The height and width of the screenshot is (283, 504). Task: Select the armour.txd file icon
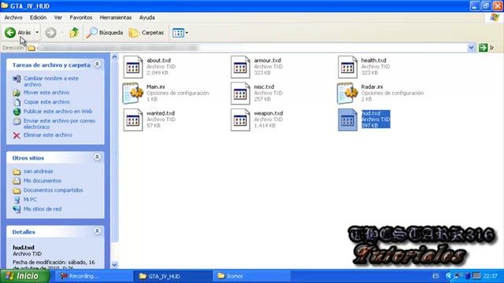point(240,67)
